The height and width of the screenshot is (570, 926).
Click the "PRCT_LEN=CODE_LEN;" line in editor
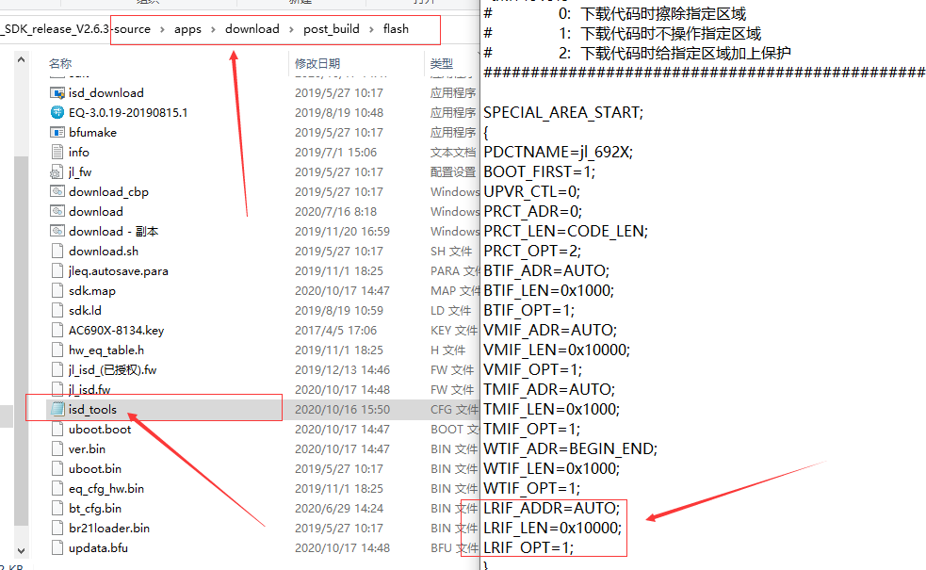[566, 231]
